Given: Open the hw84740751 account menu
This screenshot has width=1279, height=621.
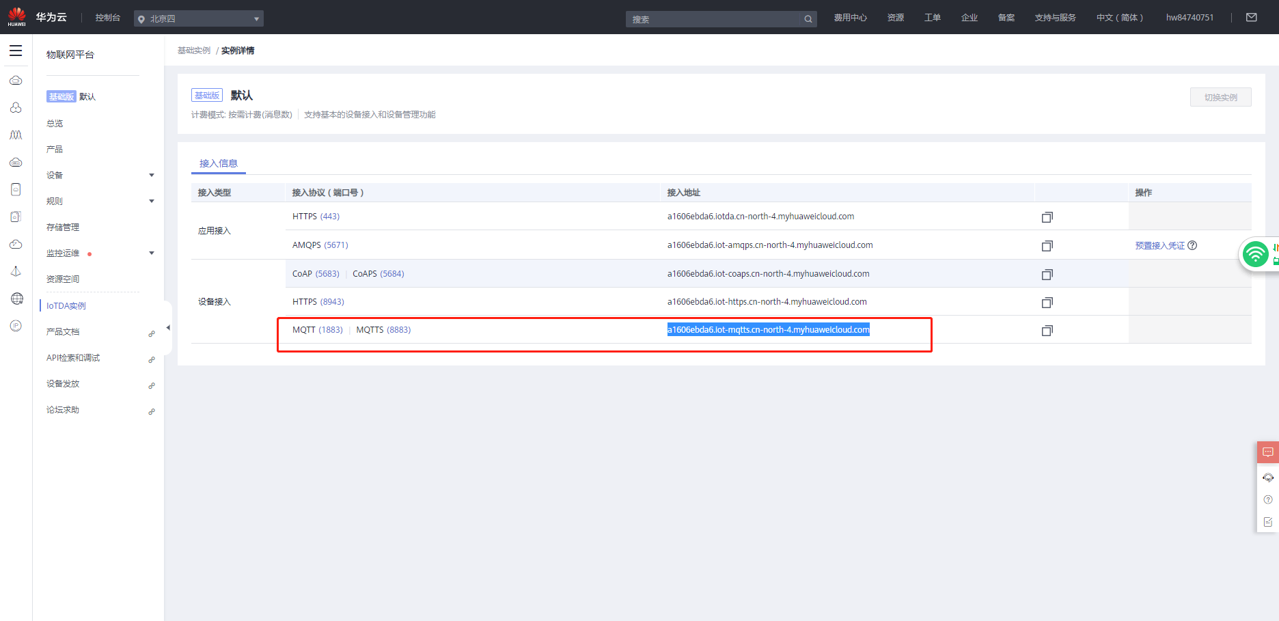Looking at the screenshot, I should point(1189,18).
